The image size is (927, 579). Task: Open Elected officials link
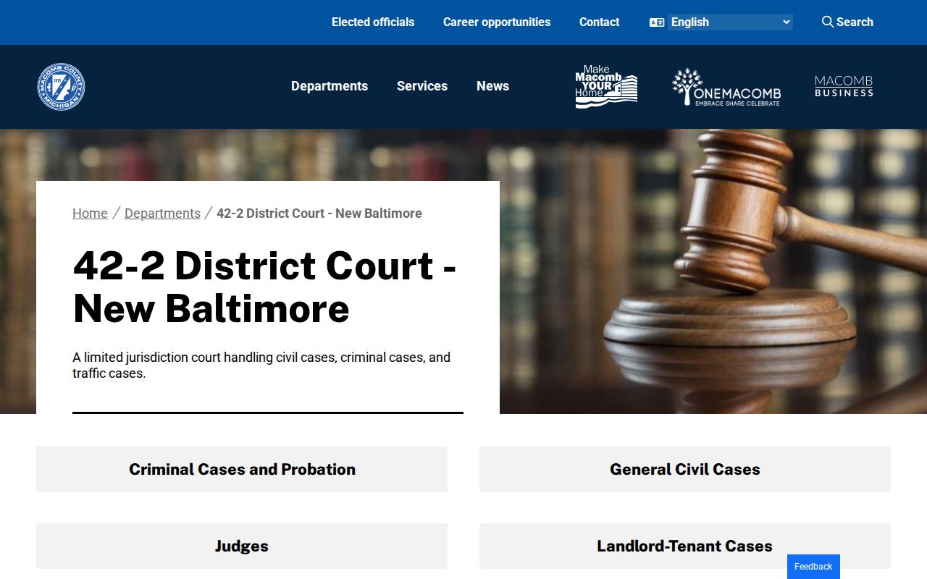[373, 22]
